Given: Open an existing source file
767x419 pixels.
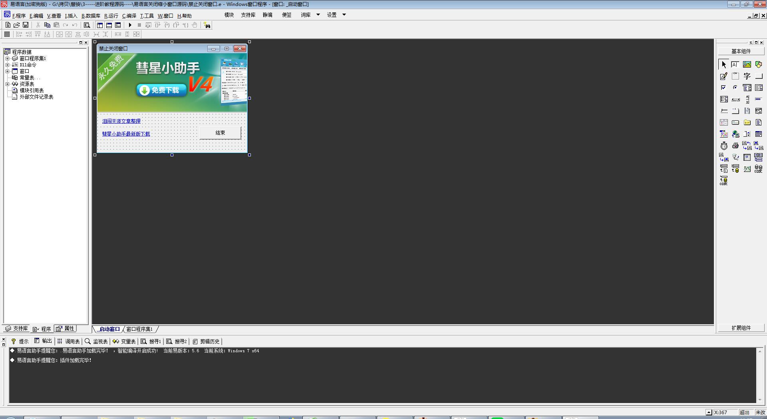Looking at the screenshot, I should (x=16, y=25).
